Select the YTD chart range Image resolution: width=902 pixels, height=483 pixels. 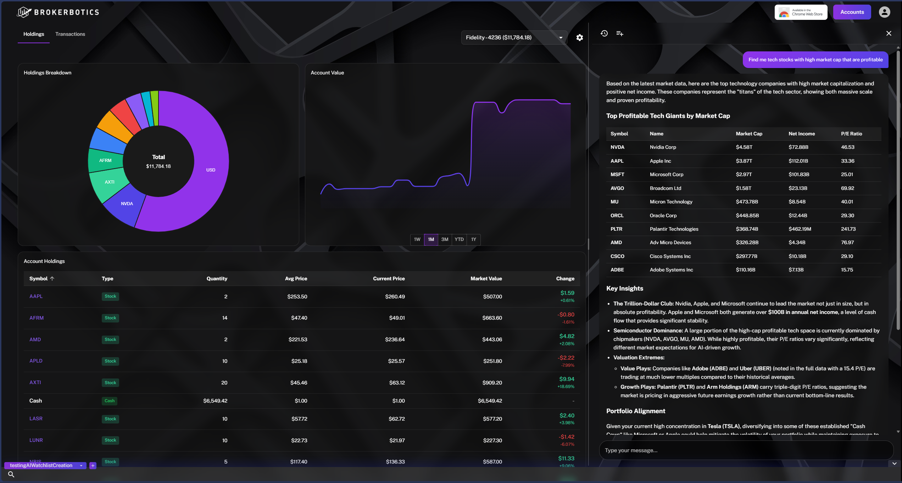tap(459, 240)
